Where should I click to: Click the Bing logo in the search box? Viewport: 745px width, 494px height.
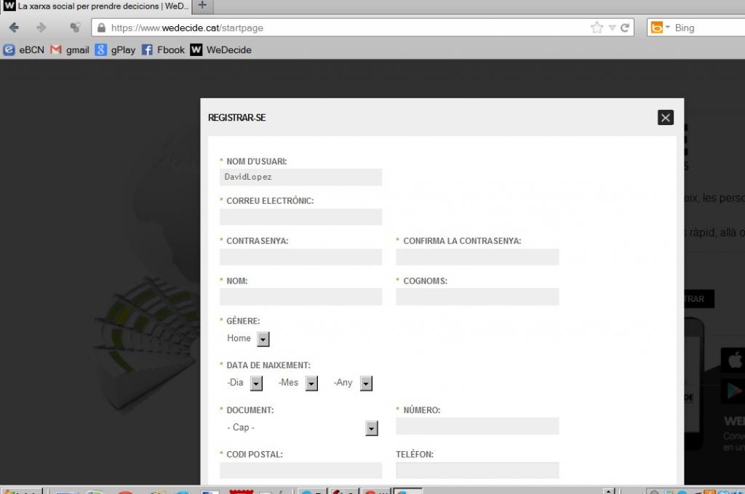point(657,28)
